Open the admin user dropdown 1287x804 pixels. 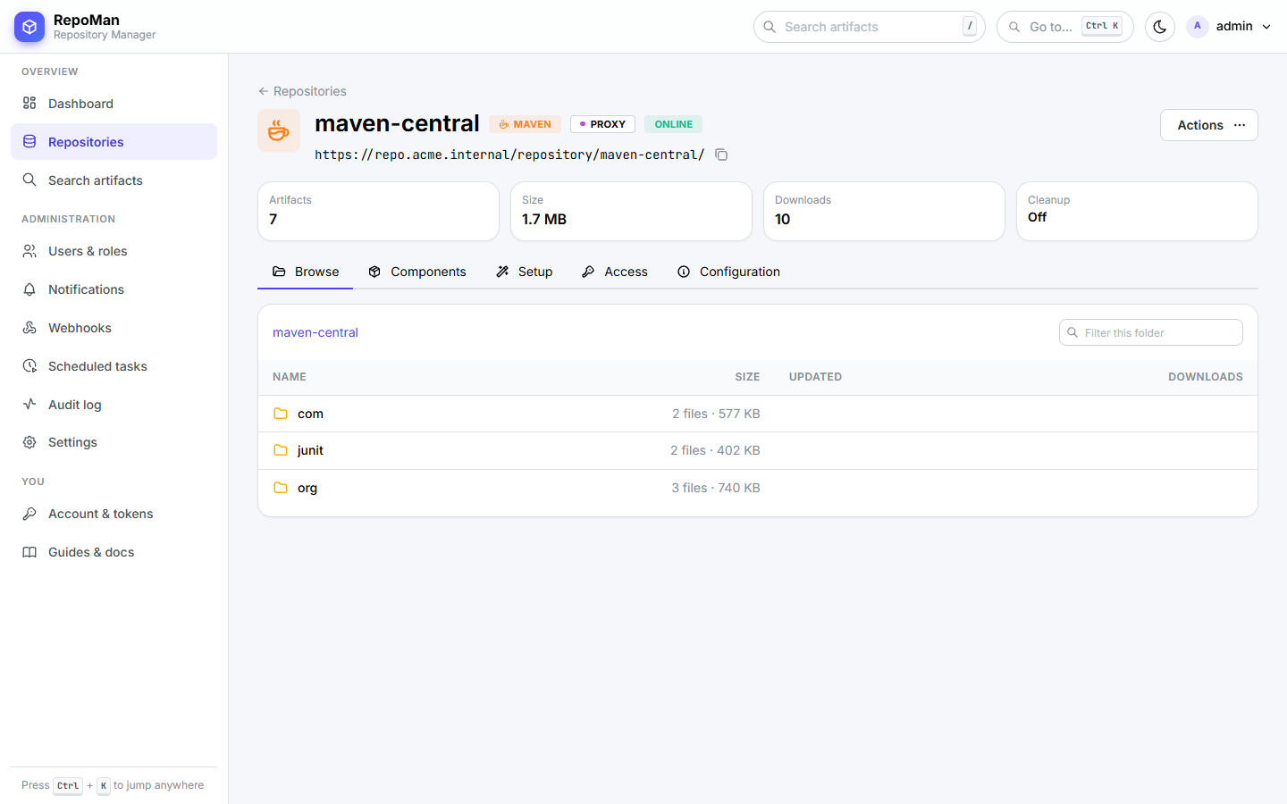click(x=1229, y=27)
